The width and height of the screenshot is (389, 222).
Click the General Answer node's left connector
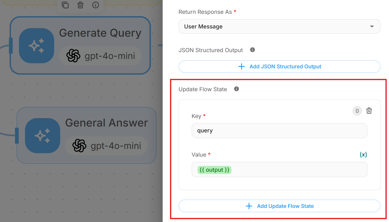point(17,136)
